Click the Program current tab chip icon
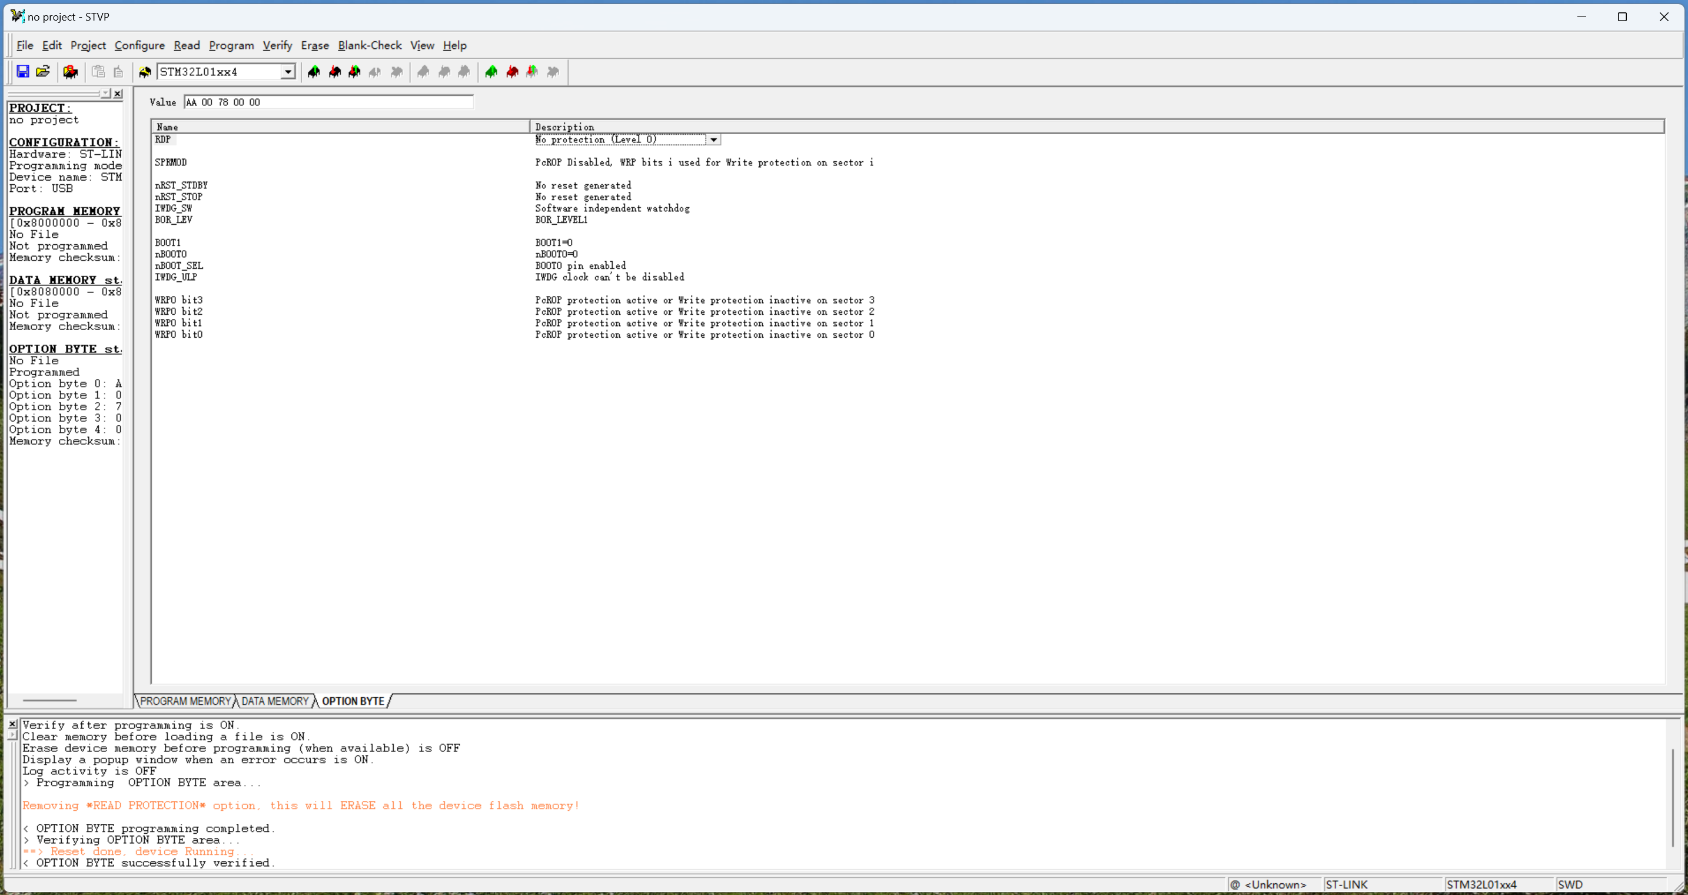Image resolution: width=1688 pixels, height=895 pixels. click(334, 72)
